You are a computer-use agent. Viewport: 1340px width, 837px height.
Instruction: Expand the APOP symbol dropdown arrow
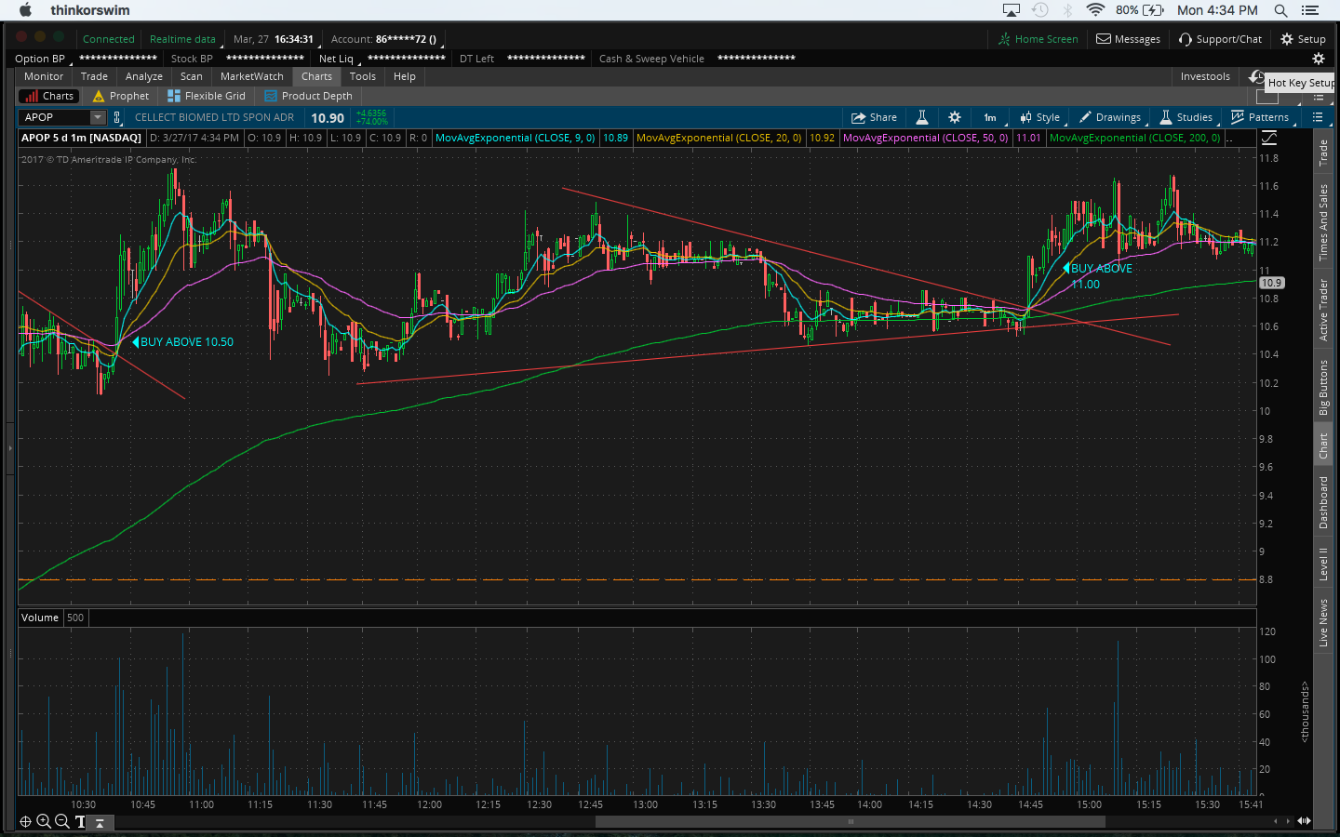[98, 117]
